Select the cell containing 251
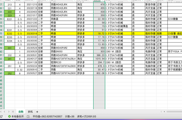182x120 pixels. point(10,66)
